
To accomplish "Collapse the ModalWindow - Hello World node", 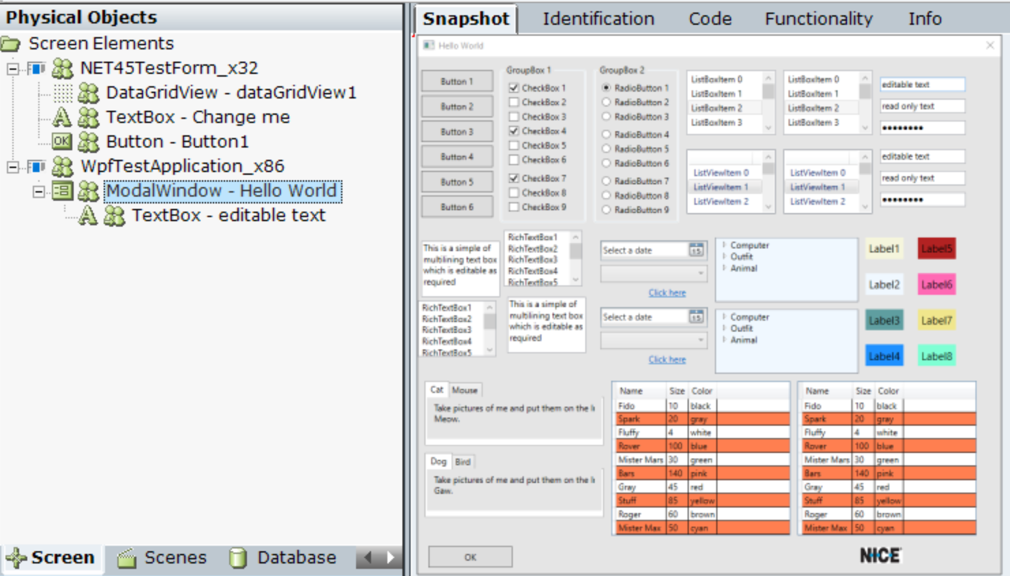I will click(38, 191).
